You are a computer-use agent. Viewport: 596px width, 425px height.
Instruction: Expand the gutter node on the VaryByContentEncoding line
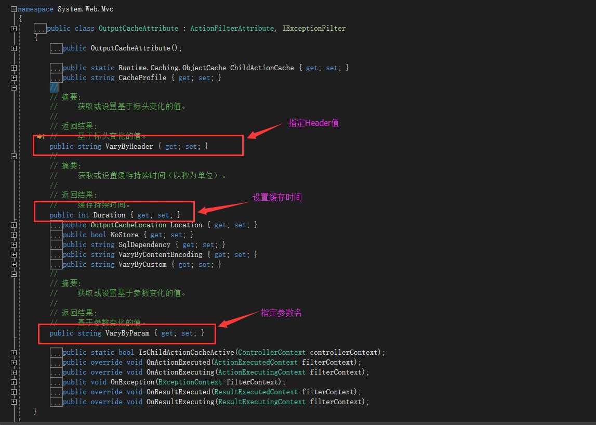(14, 254)
